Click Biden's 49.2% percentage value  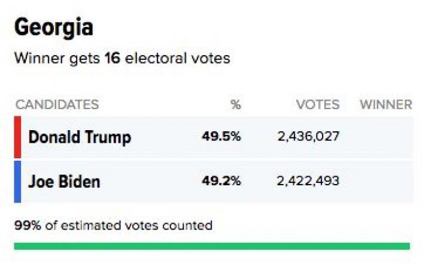(x=221, y=181)
